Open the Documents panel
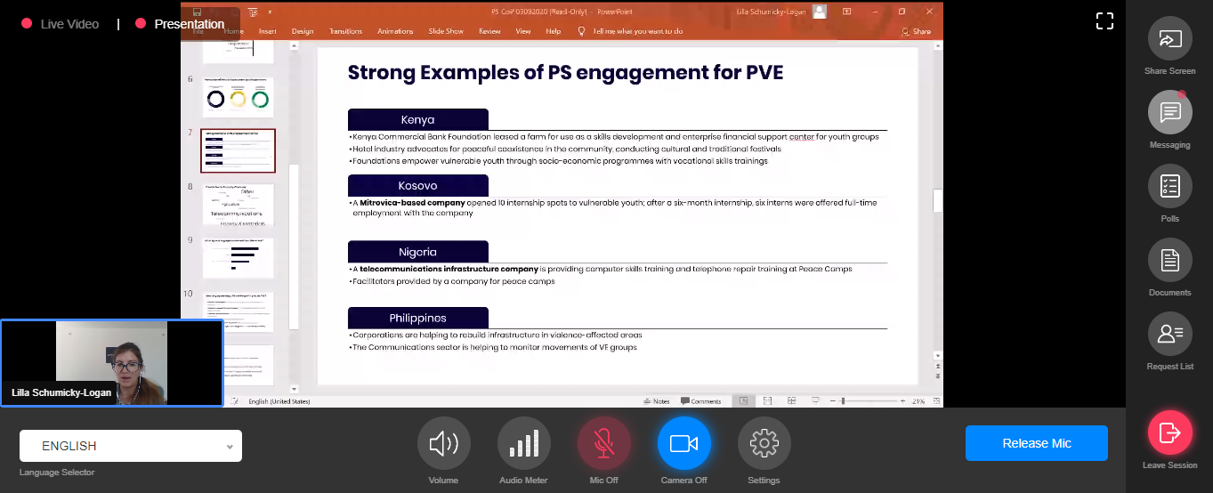 click(1169, 260)
